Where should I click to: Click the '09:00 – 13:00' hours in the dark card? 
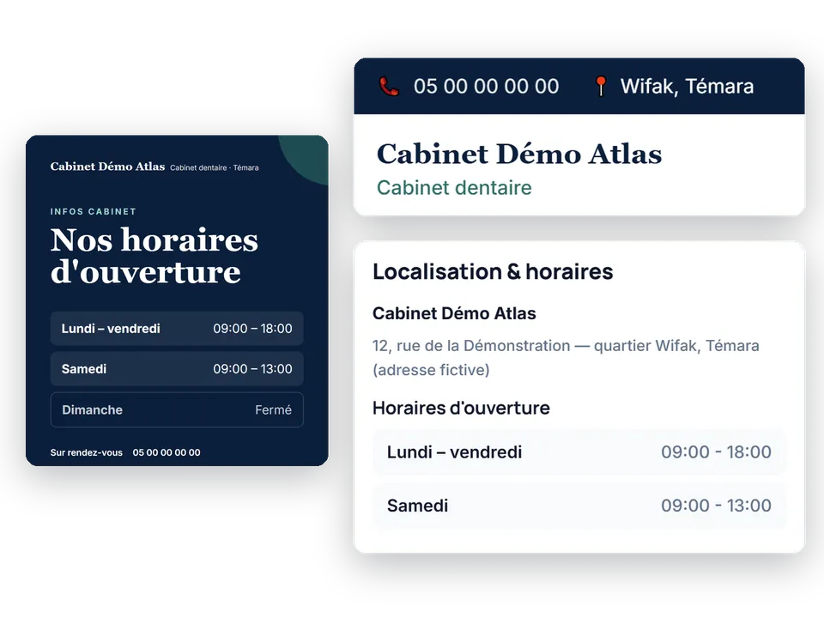pos(252,369)
